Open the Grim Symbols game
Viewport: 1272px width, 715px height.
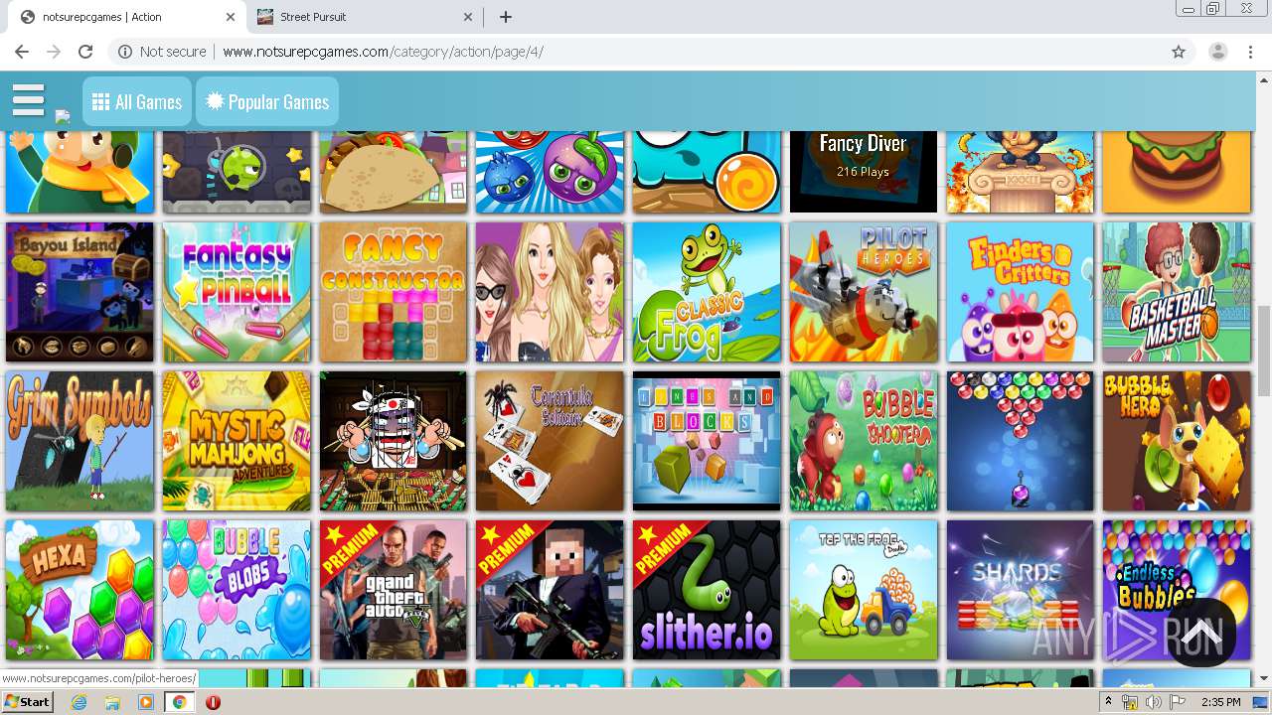pos(79,441)
